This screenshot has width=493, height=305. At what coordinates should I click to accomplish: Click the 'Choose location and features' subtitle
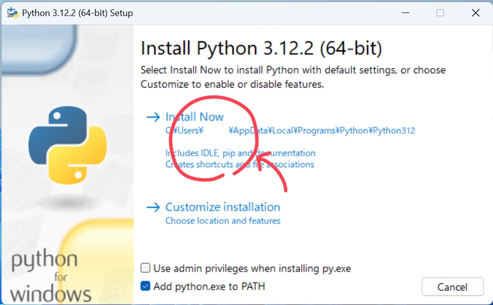tap(222, 221)
